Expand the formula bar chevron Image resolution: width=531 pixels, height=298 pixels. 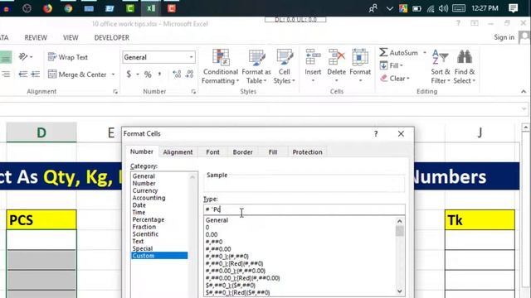tap(524, 108)
